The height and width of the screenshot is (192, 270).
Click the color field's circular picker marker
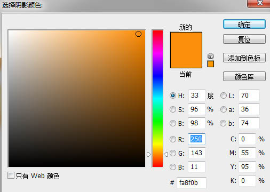[x=138, y=34]
